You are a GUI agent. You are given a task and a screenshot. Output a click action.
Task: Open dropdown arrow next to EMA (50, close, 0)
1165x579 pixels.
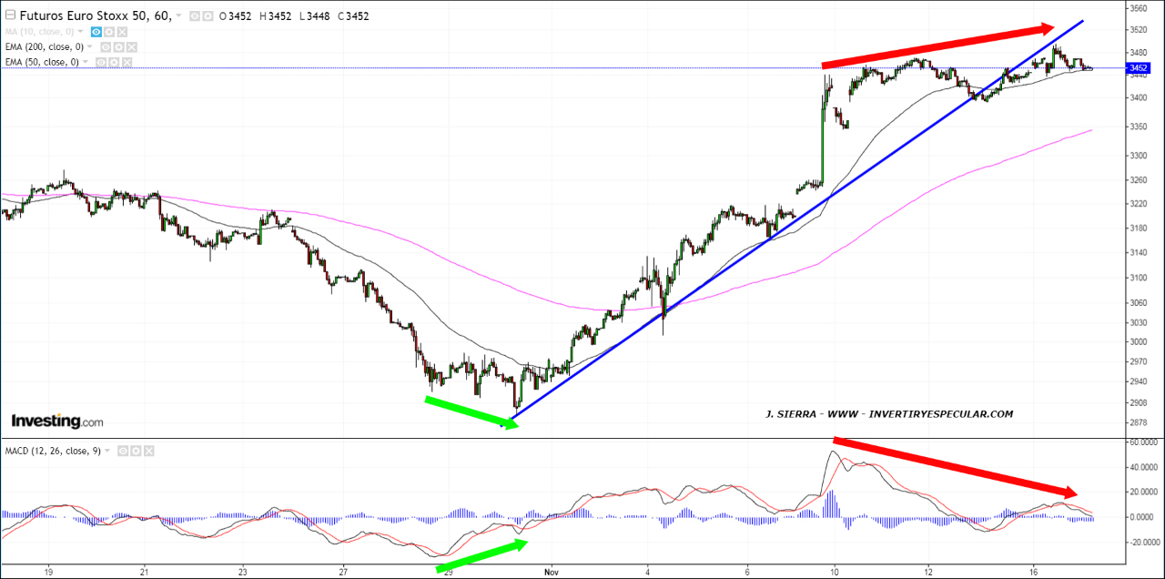tap(86, 62)
